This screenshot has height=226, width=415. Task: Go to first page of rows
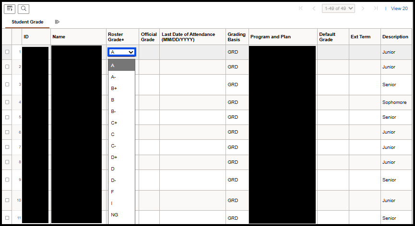[301, 8]
